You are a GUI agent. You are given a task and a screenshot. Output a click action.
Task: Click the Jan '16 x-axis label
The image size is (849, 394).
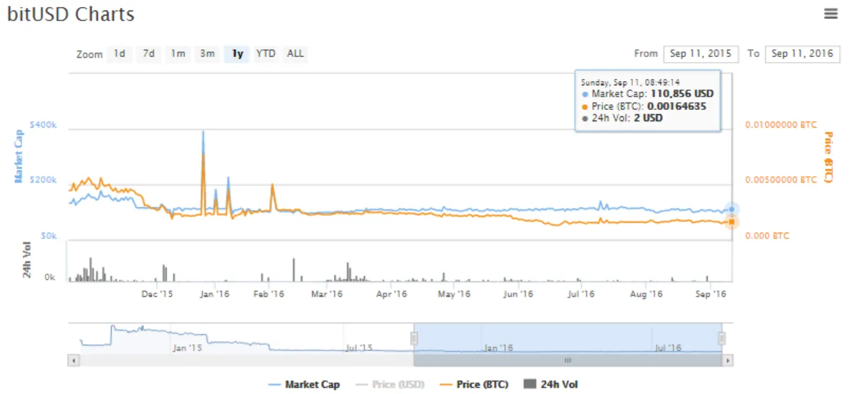point(214,294)
